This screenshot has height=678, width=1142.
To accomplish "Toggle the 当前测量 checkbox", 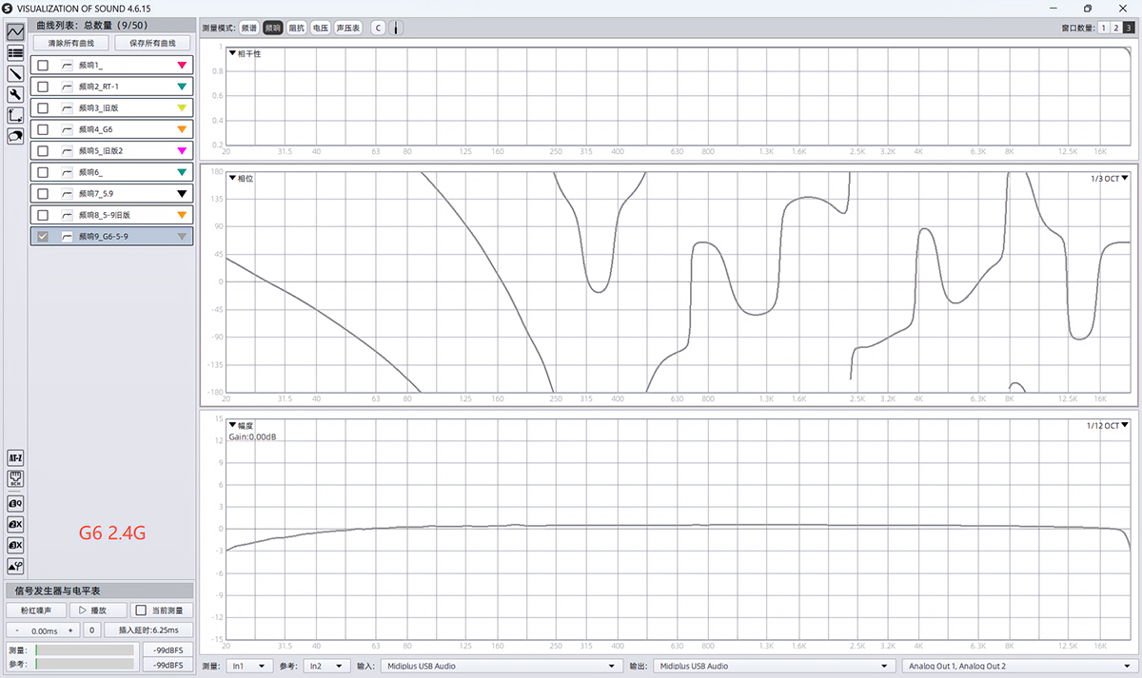I will [x=141, y=610].
